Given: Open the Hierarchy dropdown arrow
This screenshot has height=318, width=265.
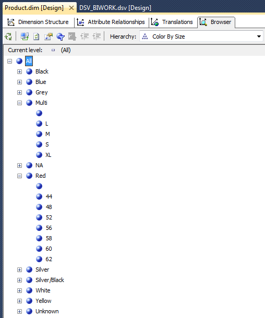Looking at the screenshot, I should tap(259, 36).
